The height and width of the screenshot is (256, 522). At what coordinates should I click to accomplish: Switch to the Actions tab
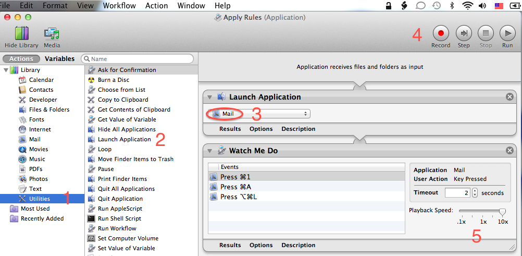pyautogui.click(x=21, y=59)
